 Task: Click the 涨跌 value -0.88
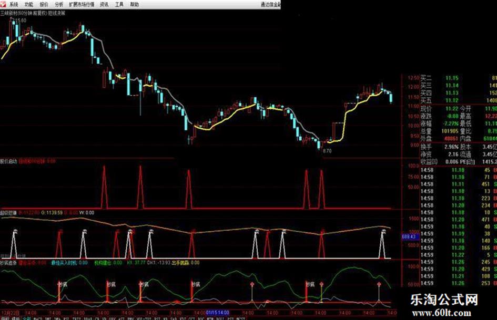pyautogui.click(x=452, y=116)
